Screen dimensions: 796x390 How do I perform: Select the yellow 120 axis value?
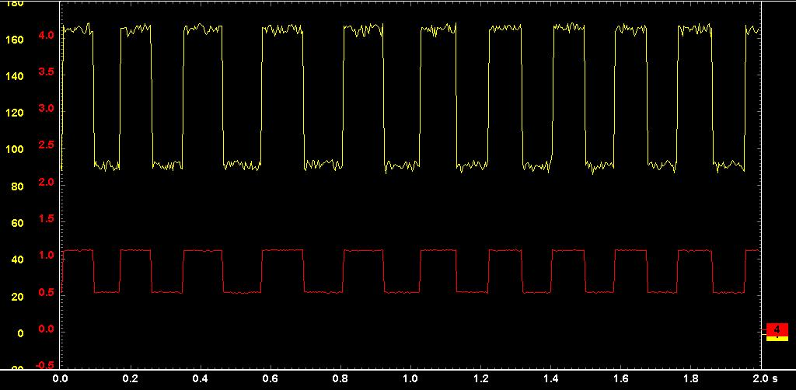click(15, 113)
